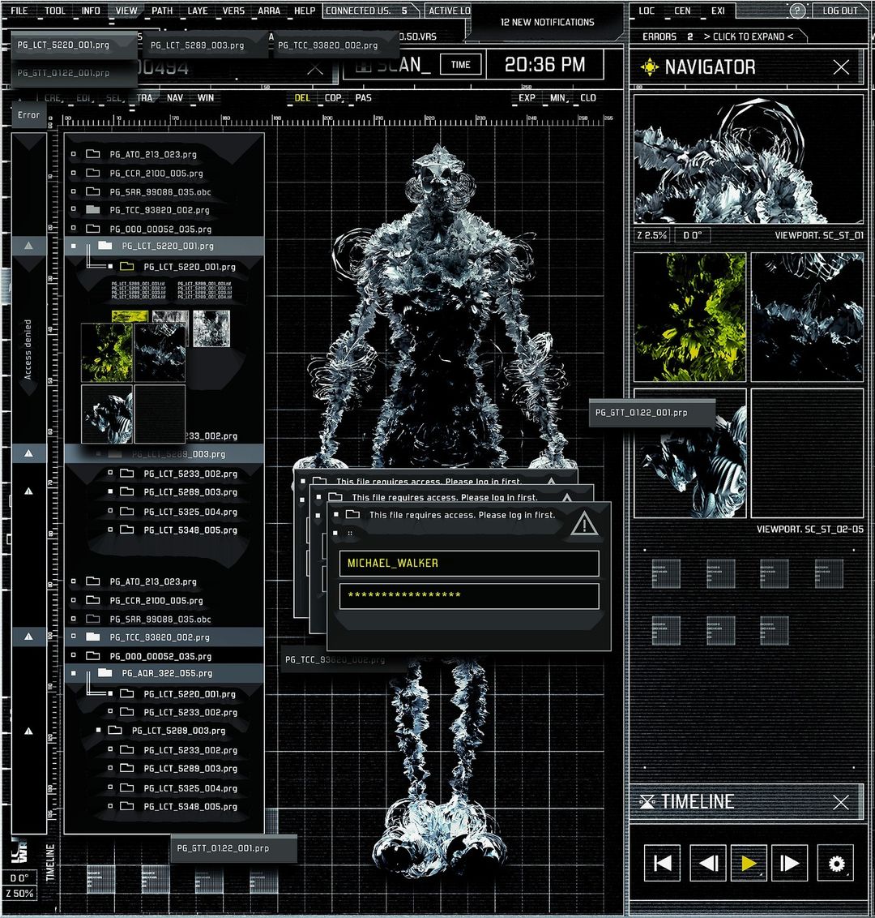Click the play button in Timeline panel

click(x=748, y=862)
